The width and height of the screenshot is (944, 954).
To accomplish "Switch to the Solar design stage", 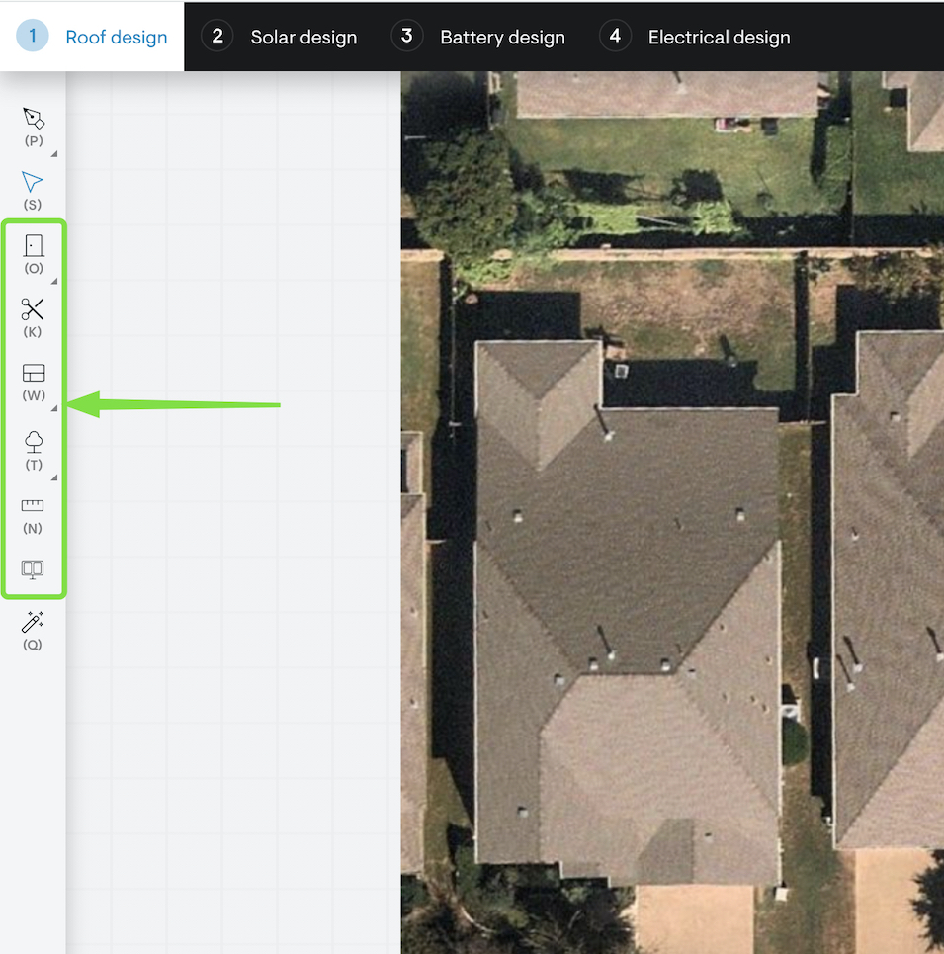I will pyautogui.click(x=302, y=37).
